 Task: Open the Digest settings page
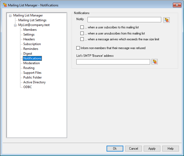[28, 54]
